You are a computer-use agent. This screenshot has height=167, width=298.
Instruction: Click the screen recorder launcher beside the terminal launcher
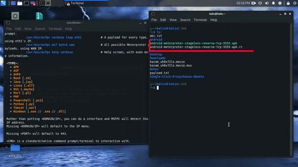click(33, 3)
